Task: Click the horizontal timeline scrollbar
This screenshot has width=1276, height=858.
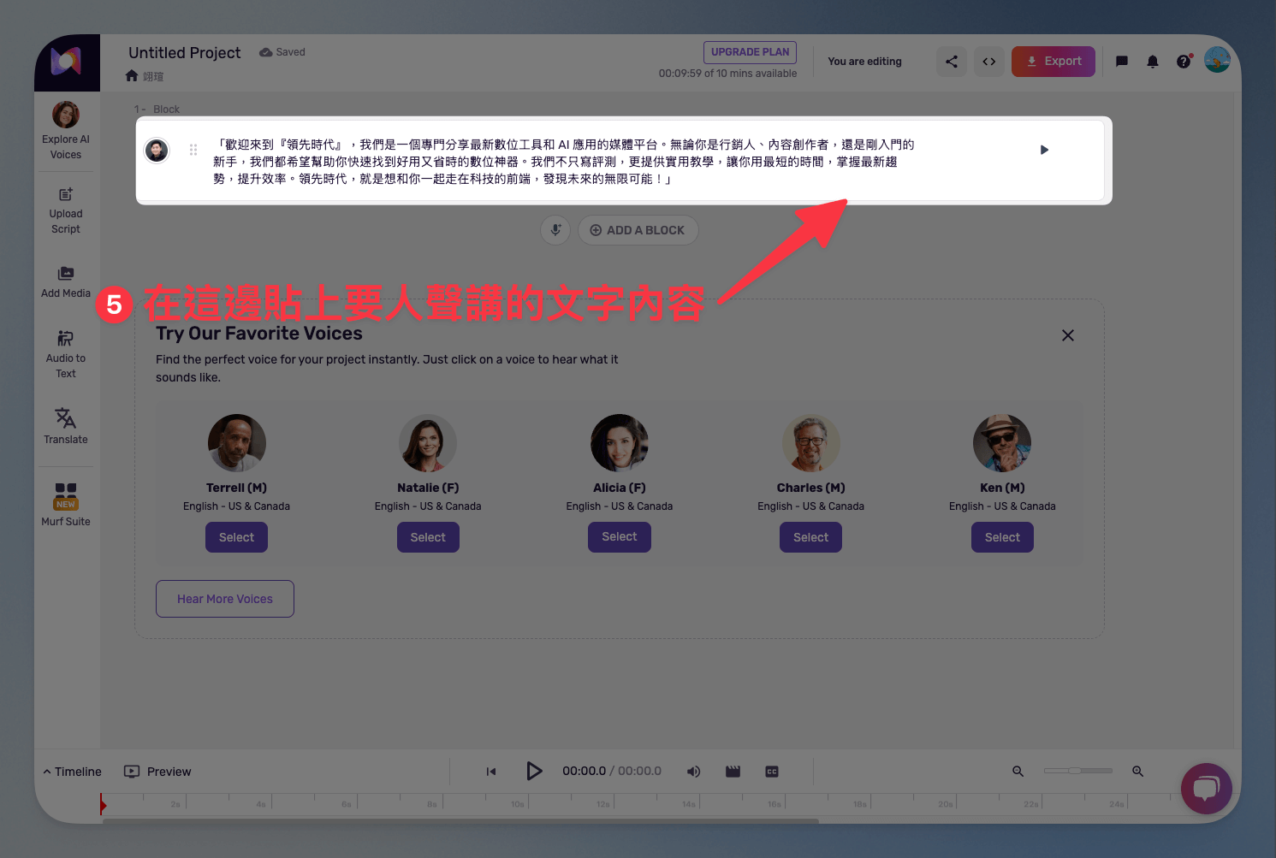Action: 460,821
